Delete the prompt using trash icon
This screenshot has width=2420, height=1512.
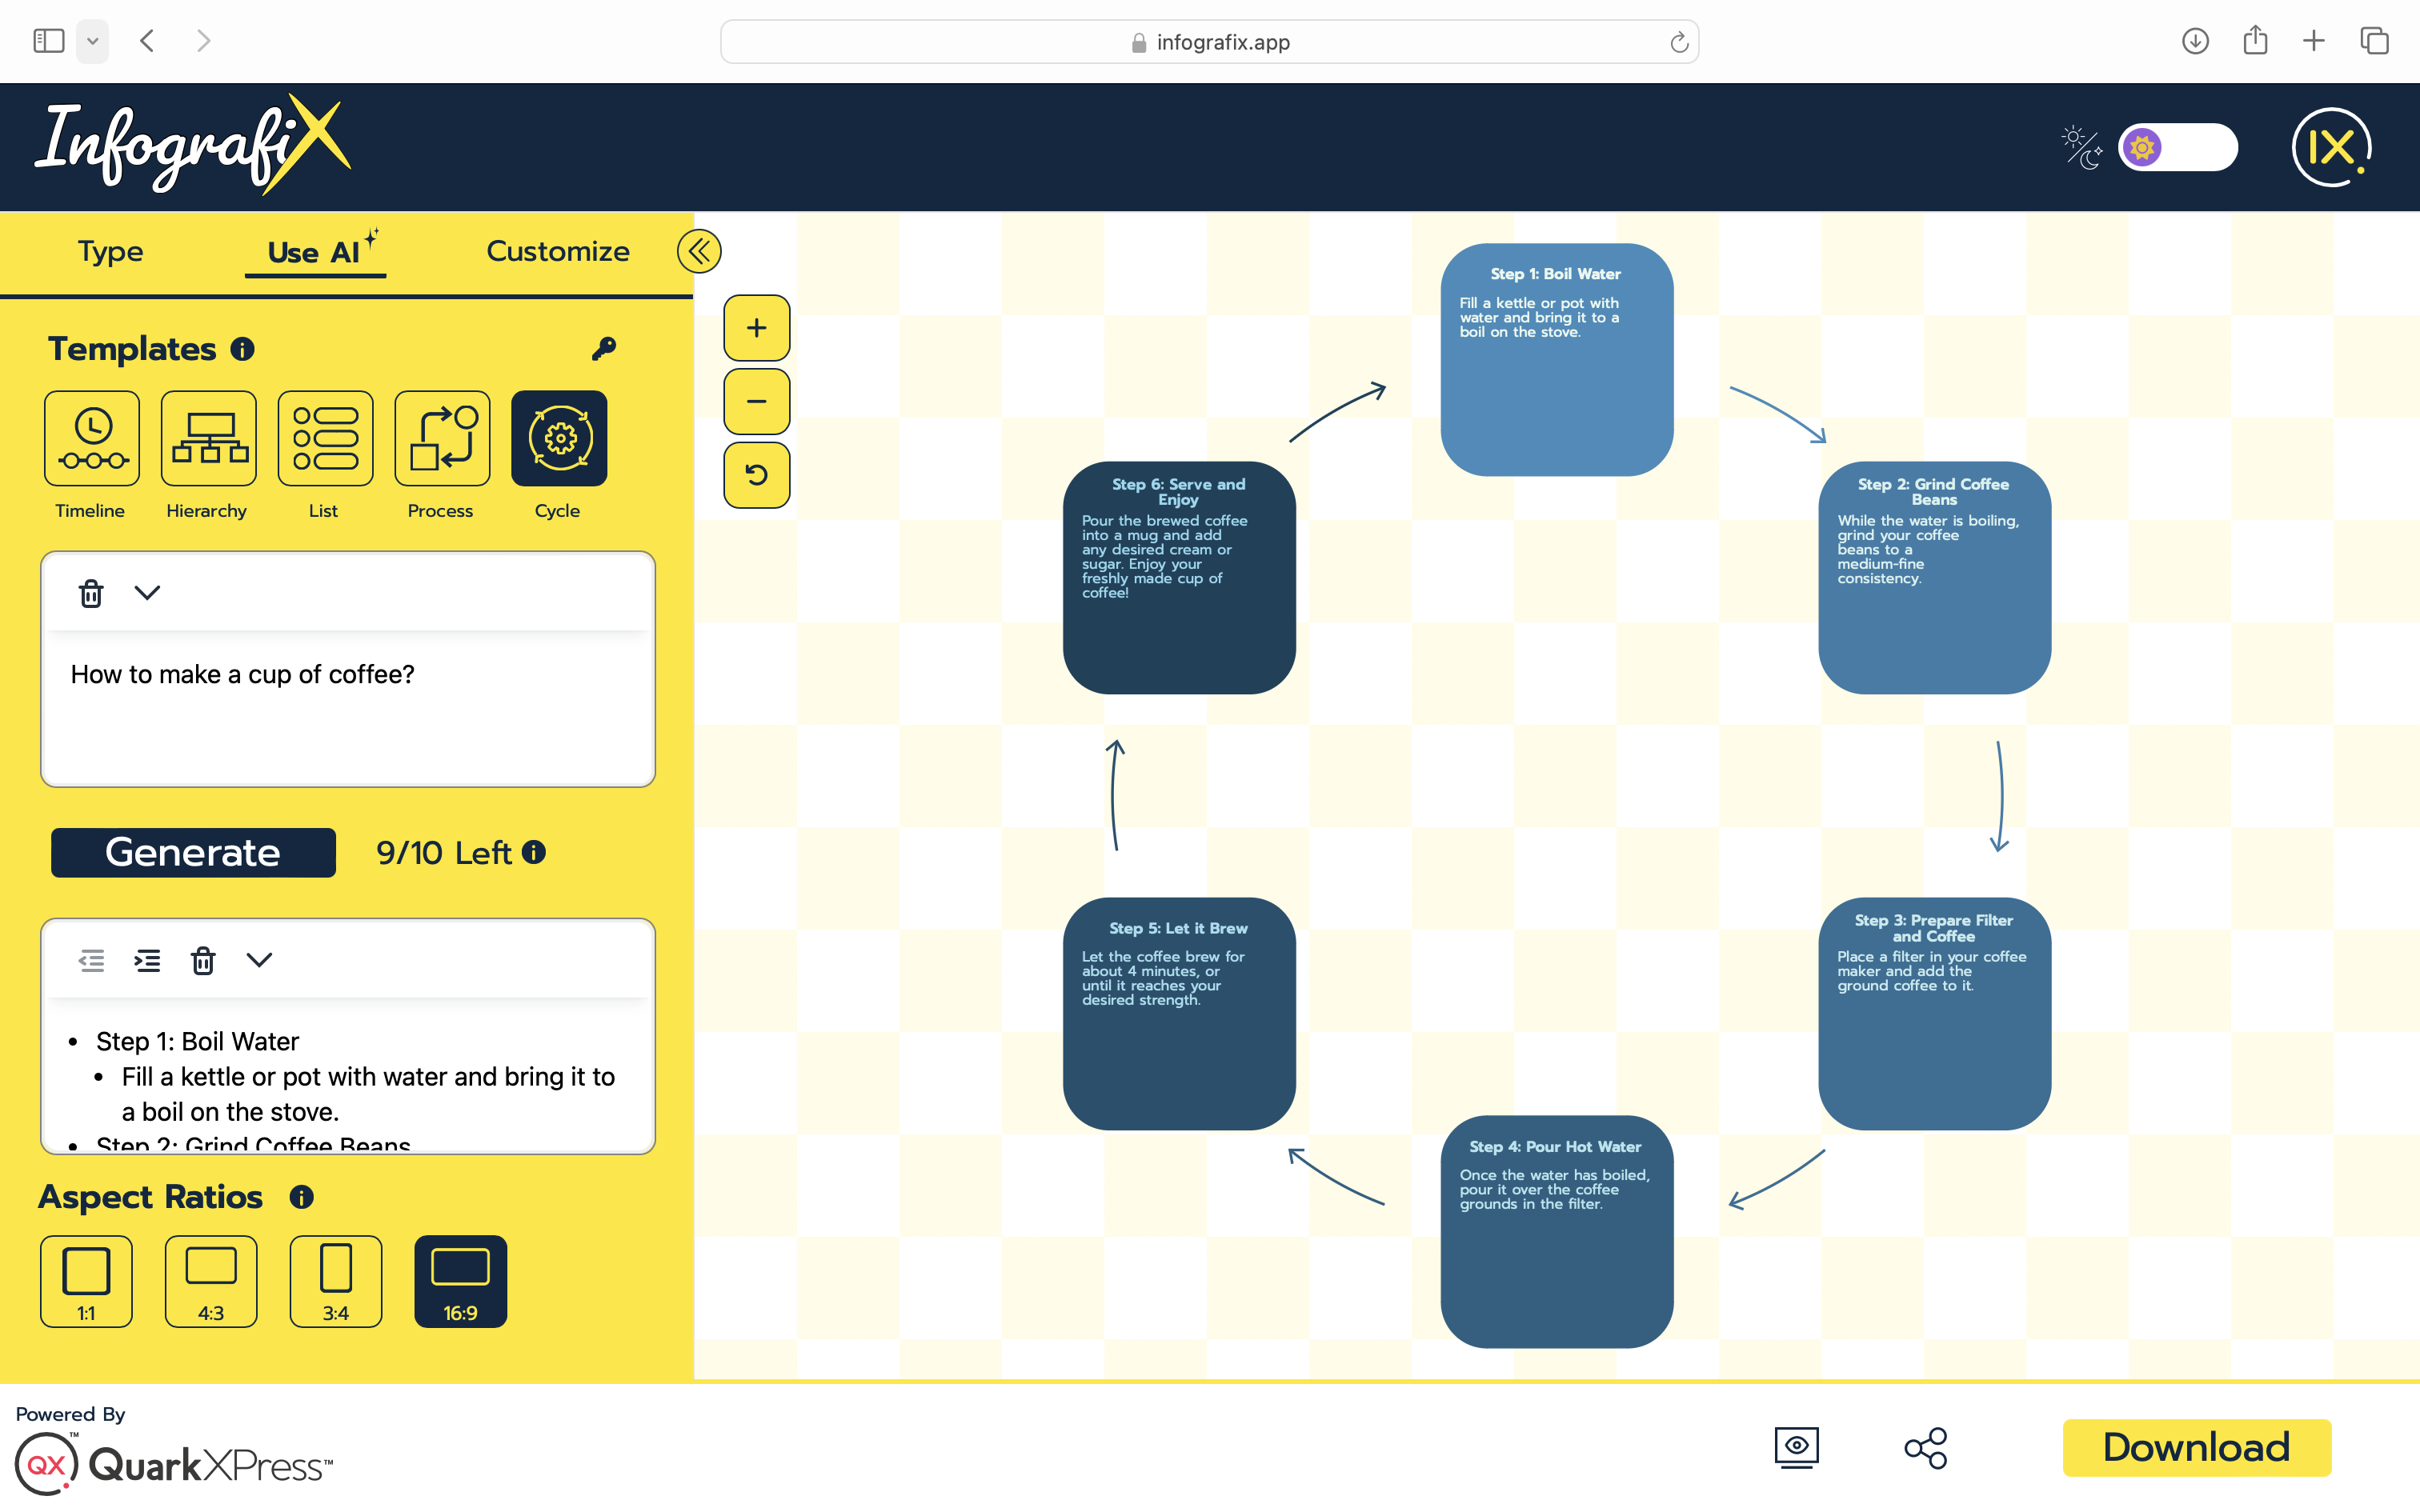tap(91, 593)
